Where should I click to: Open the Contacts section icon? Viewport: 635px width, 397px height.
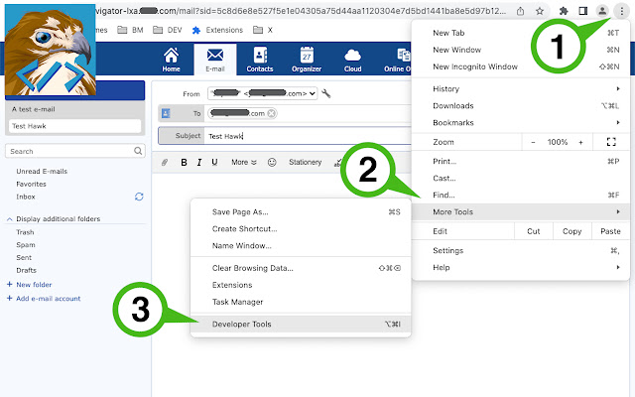259,60
